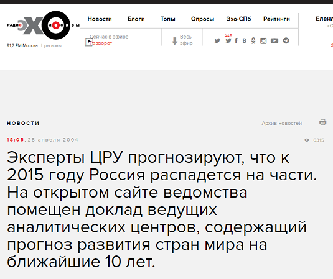Screen dimensions: 333x279
Task: Open the Новости menu item
Action: 100,19
